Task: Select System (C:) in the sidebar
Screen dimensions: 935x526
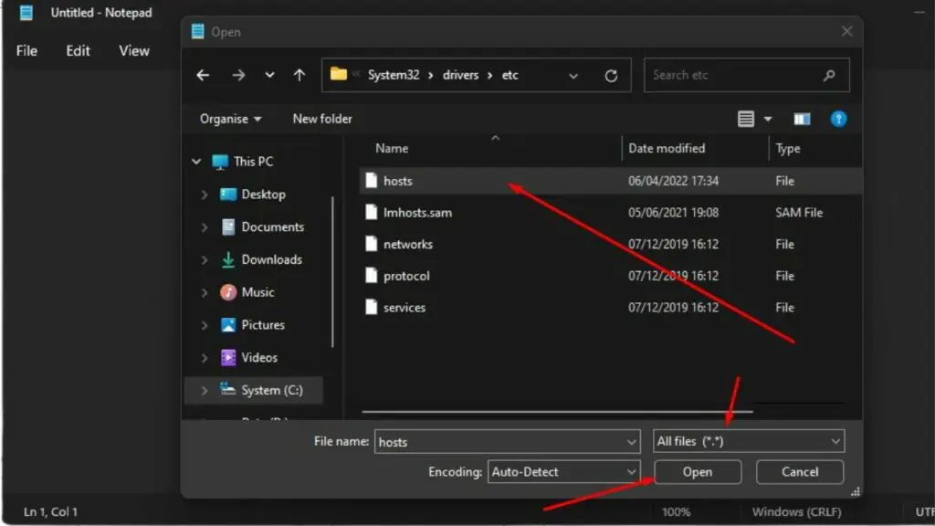Action: coord(271,390)
